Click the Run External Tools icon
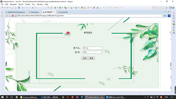Image resolution: width=176 pixels, height=99 pixels. (65, 8)
